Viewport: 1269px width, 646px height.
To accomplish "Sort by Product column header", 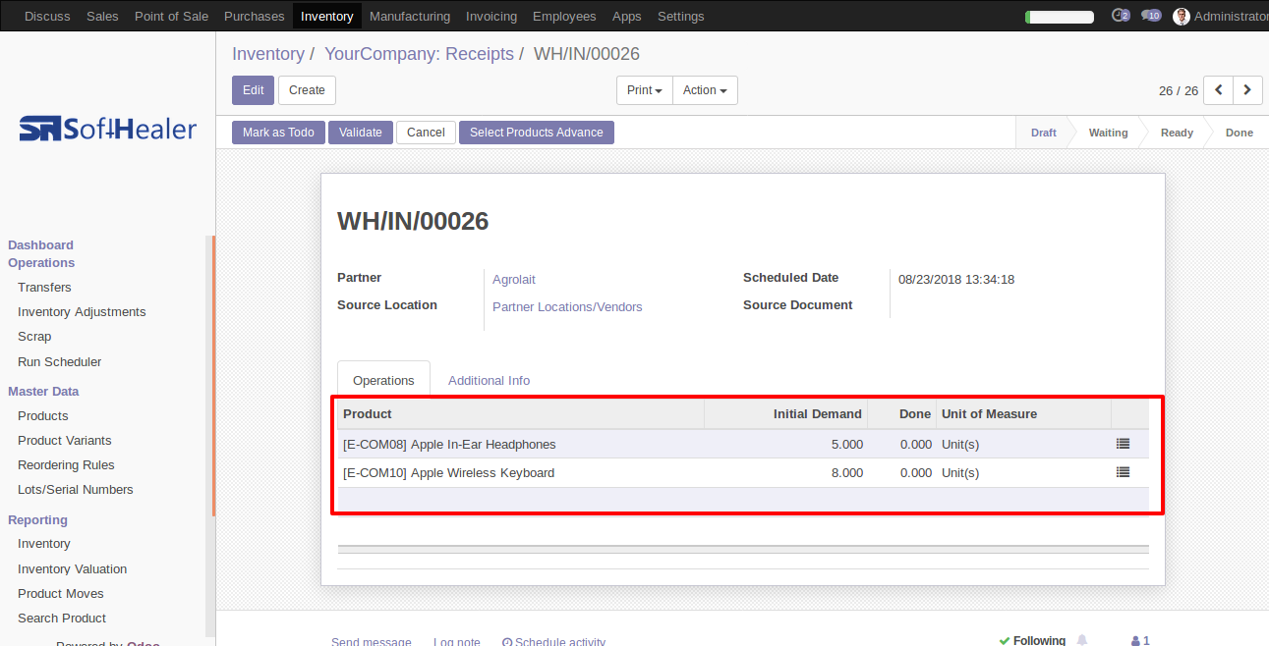I will coord(521,414).
